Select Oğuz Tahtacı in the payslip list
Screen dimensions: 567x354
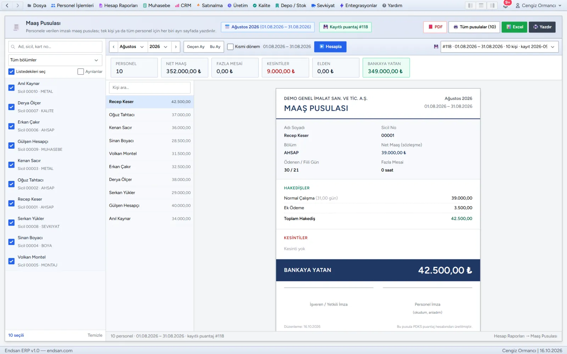pos(150,115)
